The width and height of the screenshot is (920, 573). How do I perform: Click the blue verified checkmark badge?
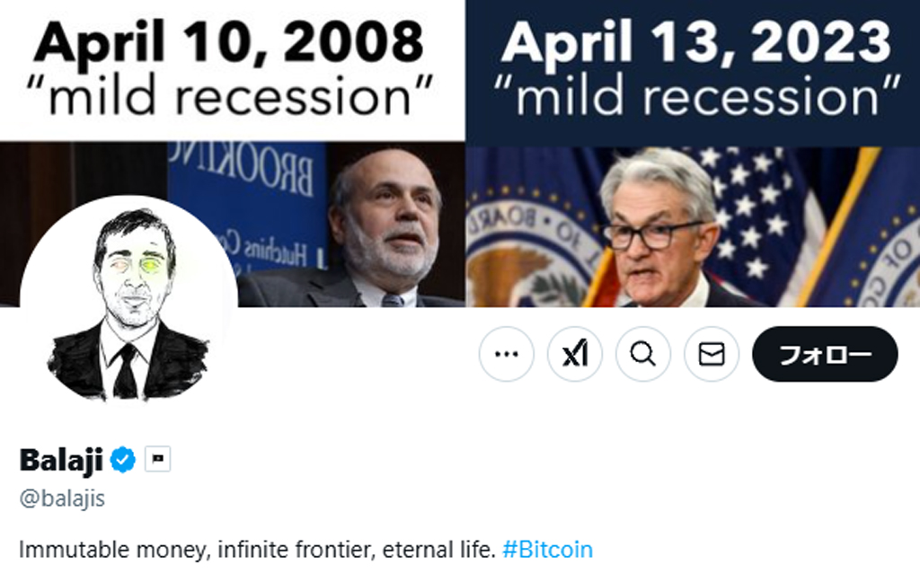[x=123, y=460]
